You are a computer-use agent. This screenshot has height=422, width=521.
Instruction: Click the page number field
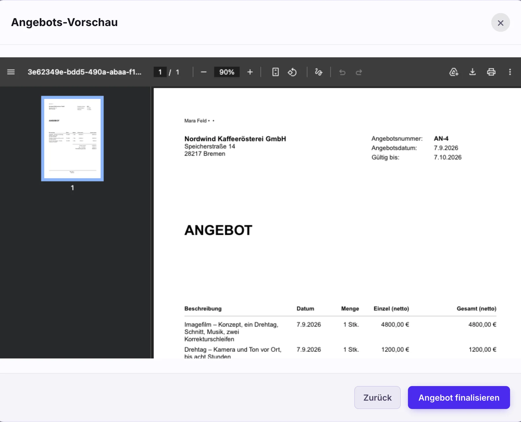160,72
